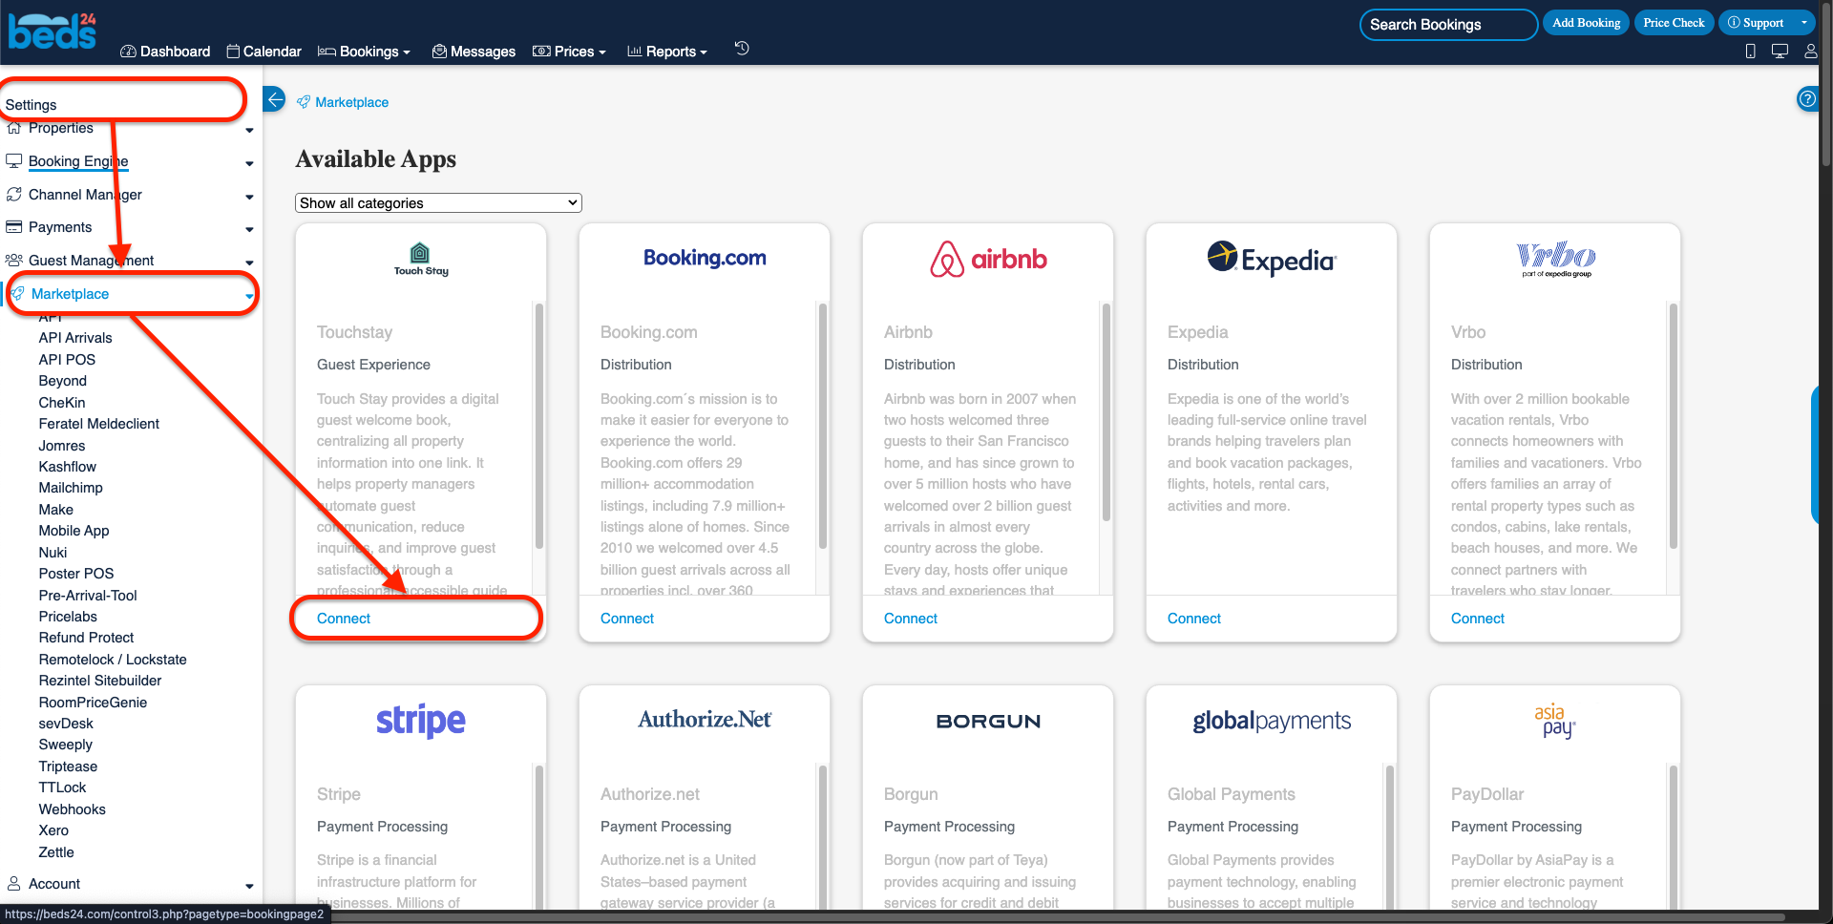Image resolution: width=1833 pixels, height=924 pixels.
Task: Click the Channel Manager sync icon
Action: tap(13, 195)
